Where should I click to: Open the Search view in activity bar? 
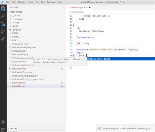click(3, 16)
